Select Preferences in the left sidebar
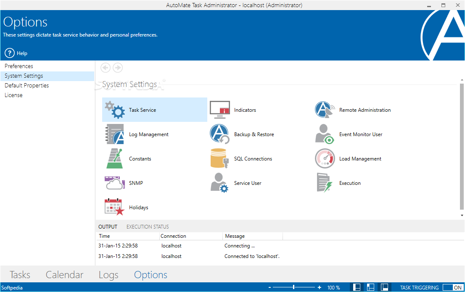465x292 pixels. pyautogui.click(x=47, y=66)
